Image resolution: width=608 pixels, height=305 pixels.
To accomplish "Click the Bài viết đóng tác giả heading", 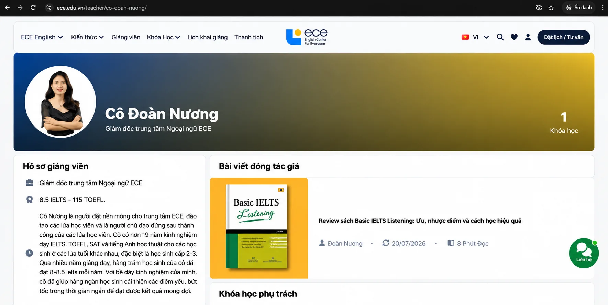I will coord(259,166).
